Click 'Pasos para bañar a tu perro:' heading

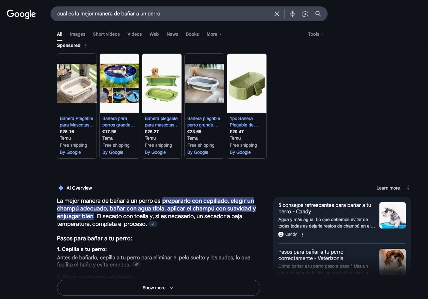(95, 238)
